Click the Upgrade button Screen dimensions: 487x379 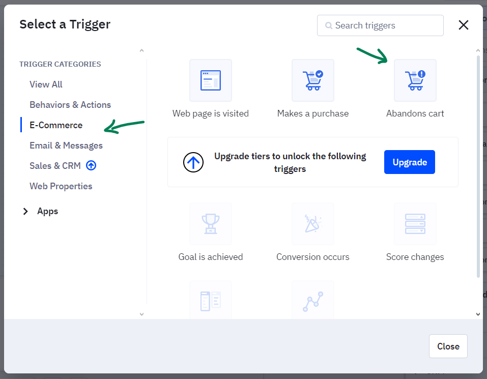click(x=409, y=162)
